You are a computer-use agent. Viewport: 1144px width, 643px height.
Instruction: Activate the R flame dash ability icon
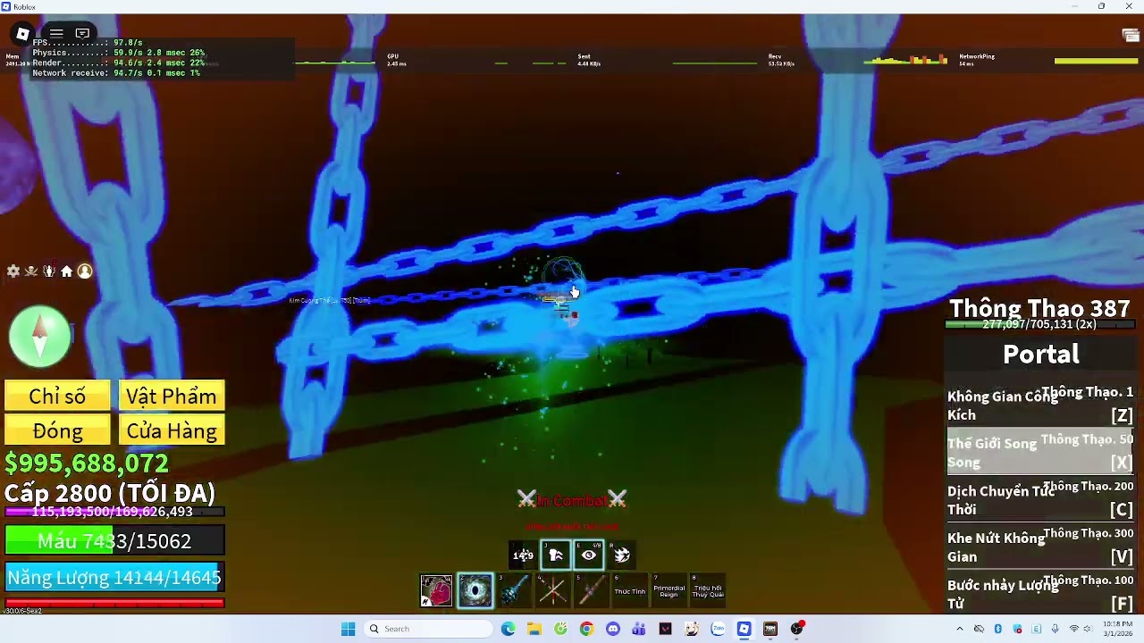[622, 555]
